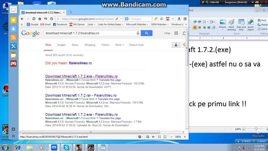
Task: Refresh the Google results page
Action: (x=34, y=19)
